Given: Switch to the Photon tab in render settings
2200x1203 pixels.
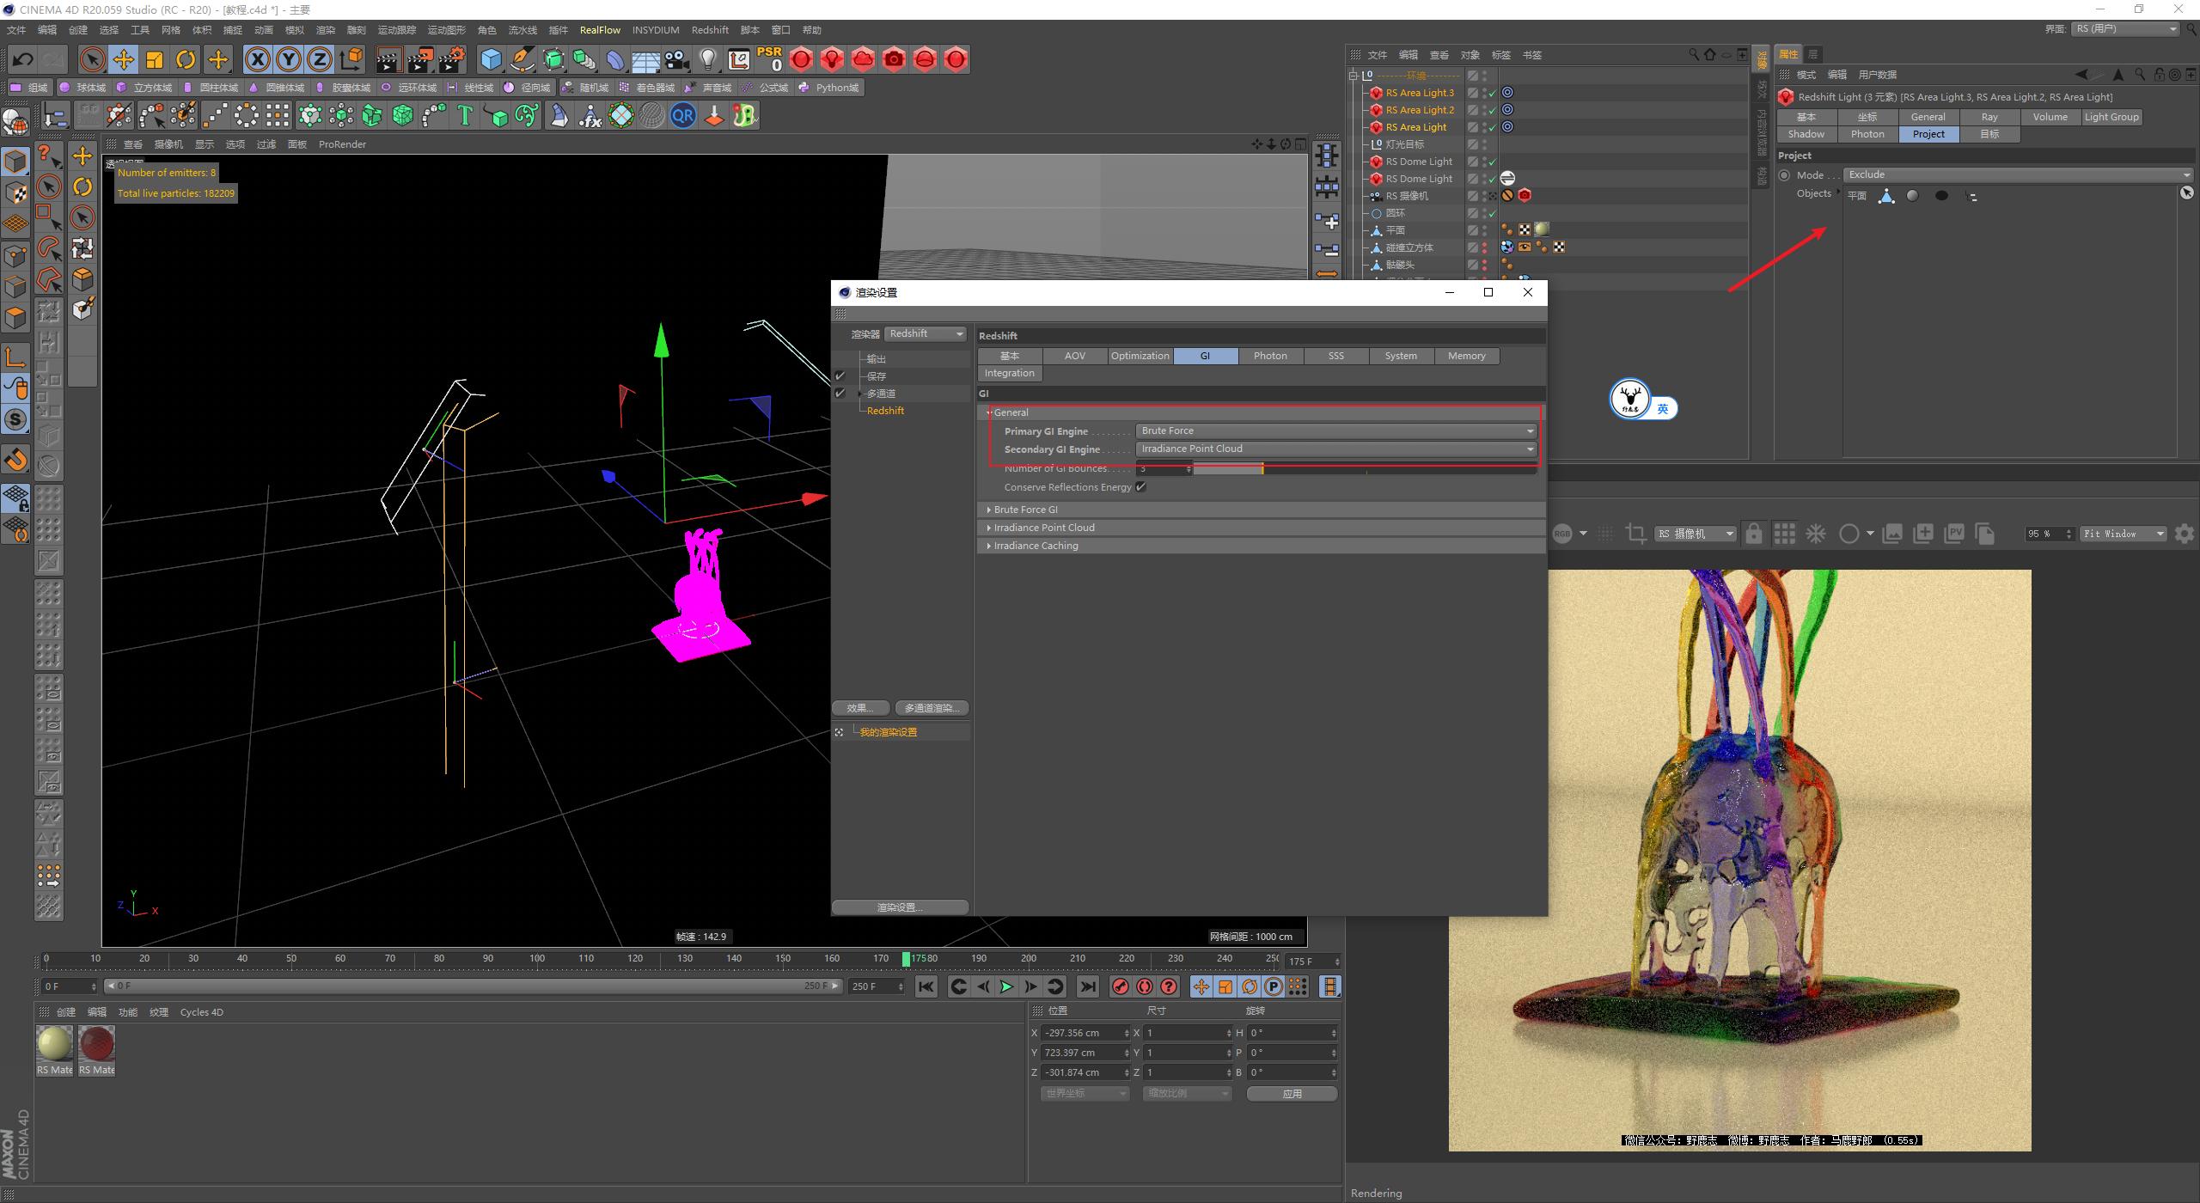Looking at the screenshot, I should tap(1270, 355).
